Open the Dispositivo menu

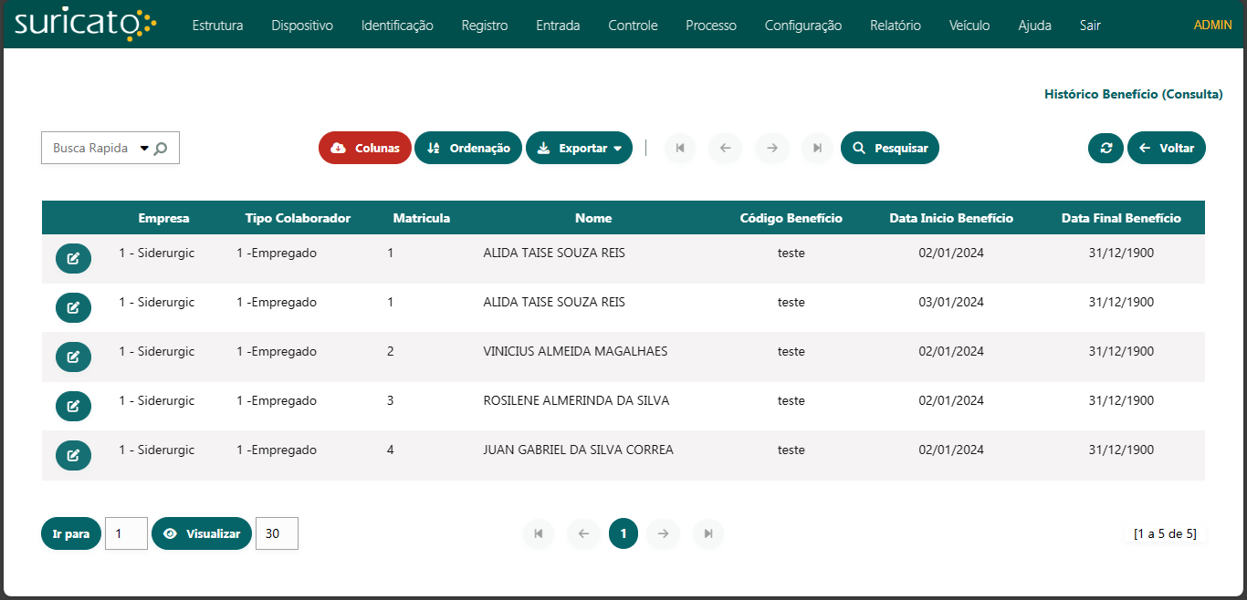point(302,26)
